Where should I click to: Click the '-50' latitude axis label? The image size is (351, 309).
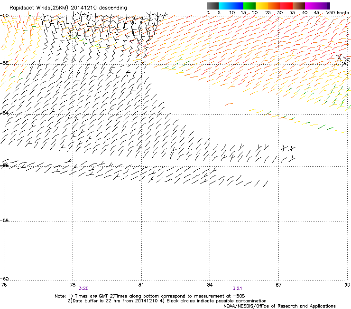[4, 16]
